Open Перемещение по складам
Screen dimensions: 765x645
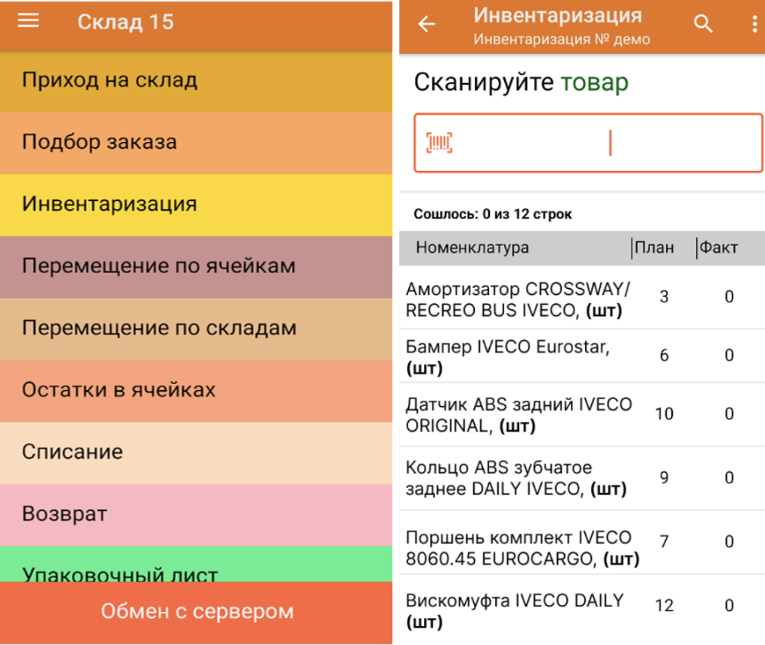196,329
